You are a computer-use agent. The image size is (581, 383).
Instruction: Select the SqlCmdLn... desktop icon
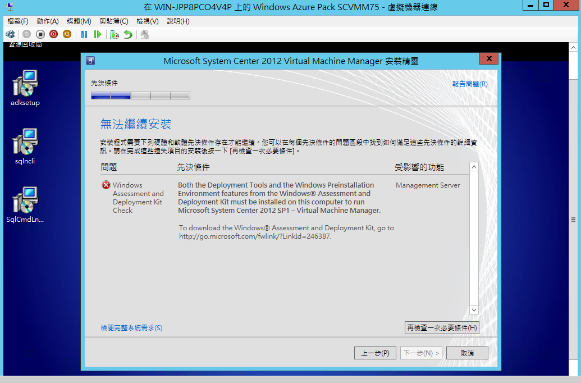tap(25, 204)
